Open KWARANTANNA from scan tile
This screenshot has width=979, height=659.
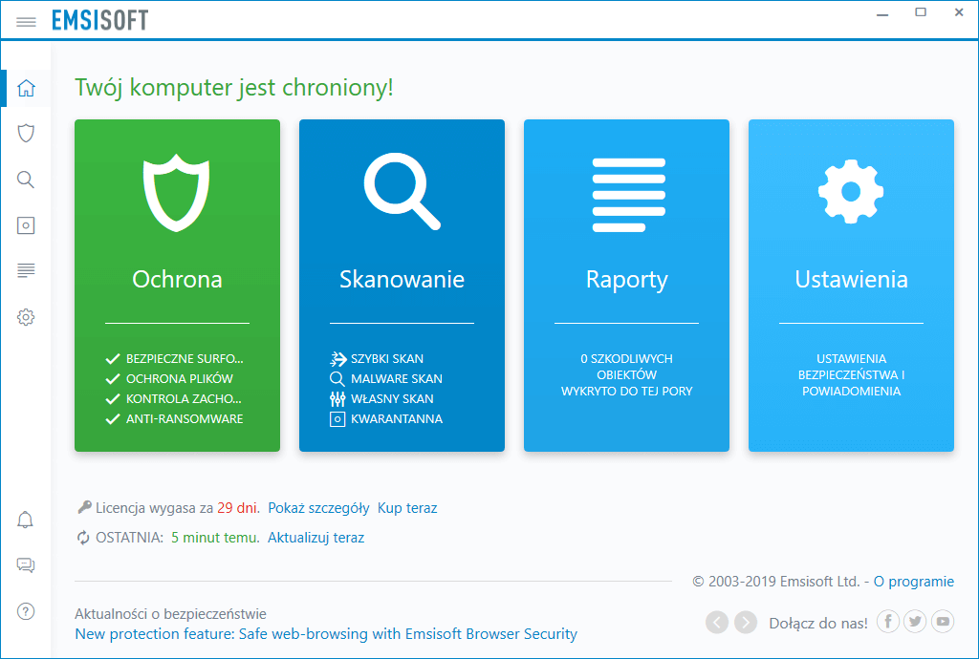(x=397, y=419)
